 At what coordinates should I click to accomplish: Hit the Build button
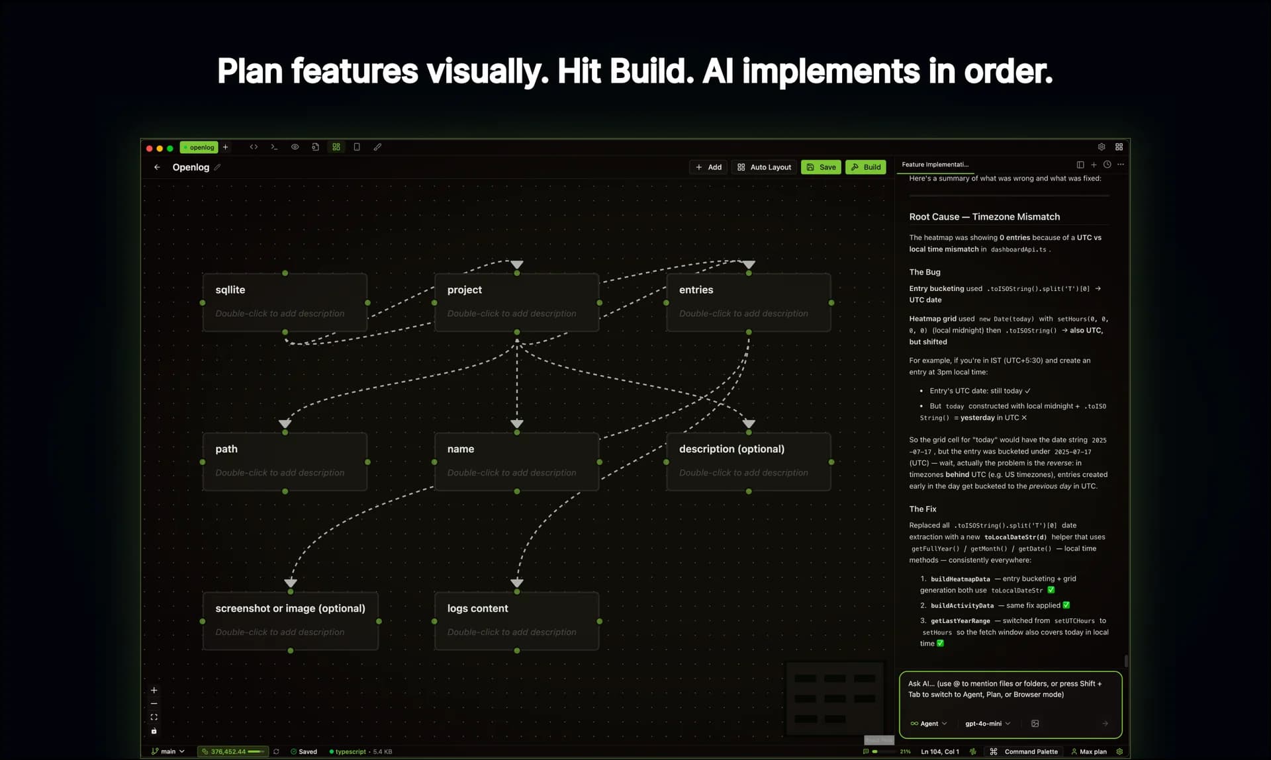coord(865,167)
